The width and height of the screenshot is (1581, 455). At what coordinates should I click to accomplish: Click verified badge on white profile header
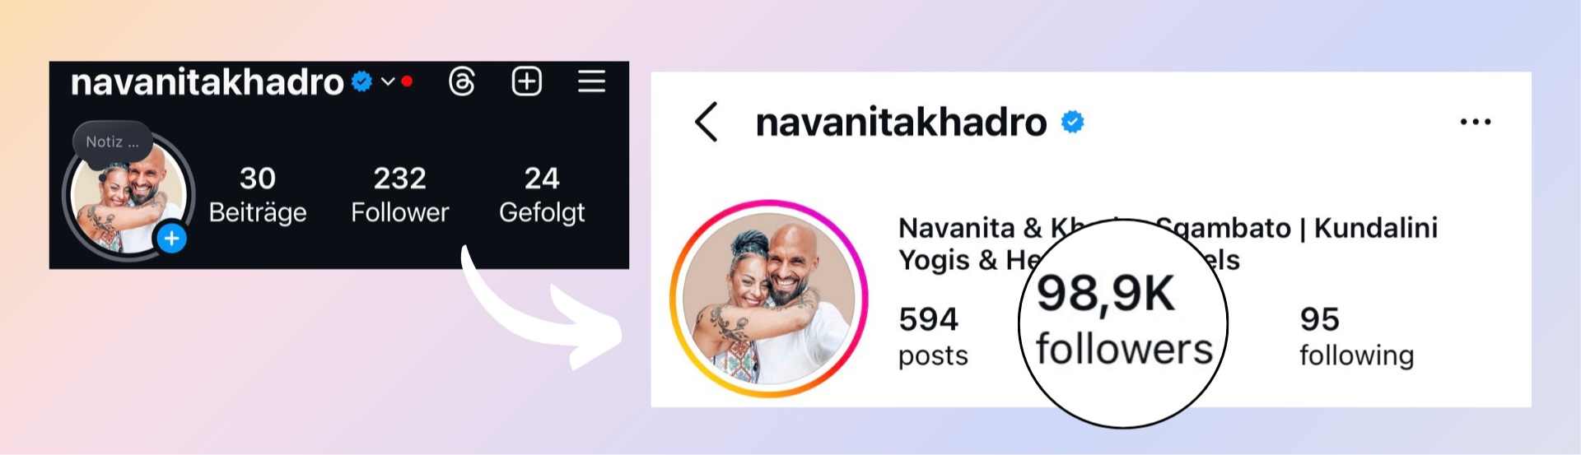pos(1072,122)
